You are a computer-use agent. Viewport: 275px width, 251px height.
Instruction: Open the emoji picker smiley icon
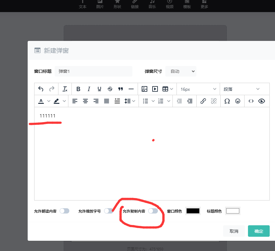[x=238, y=101]
